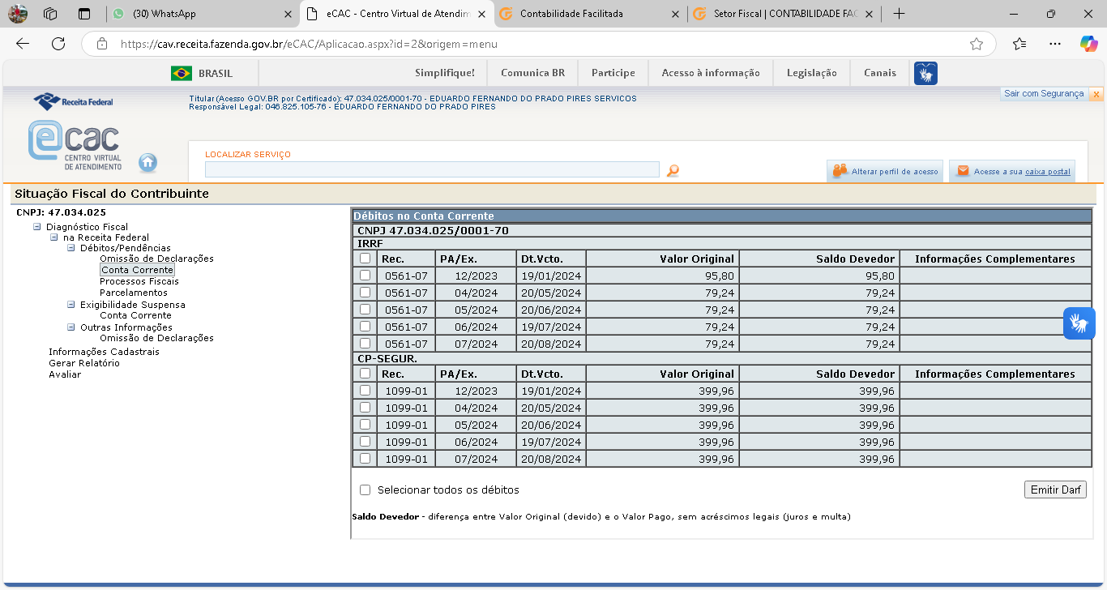
Task: Click the orange X next to Sair com Segurança
Action: (1096, 94)
